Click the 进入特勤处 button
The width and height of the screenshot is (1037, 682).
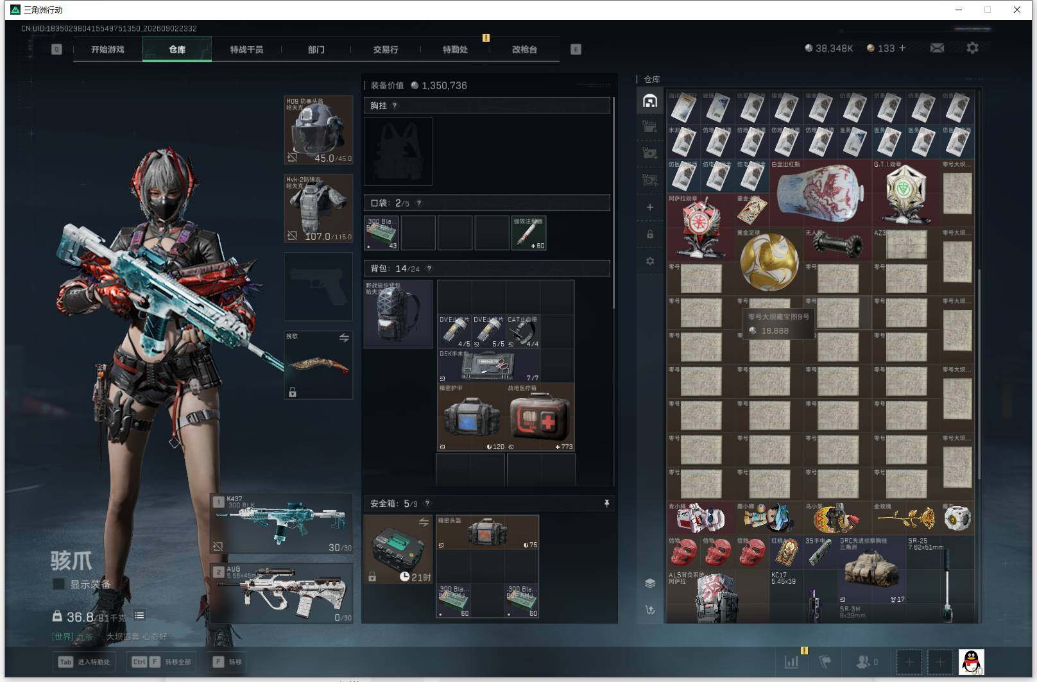[x=84, y=661]
